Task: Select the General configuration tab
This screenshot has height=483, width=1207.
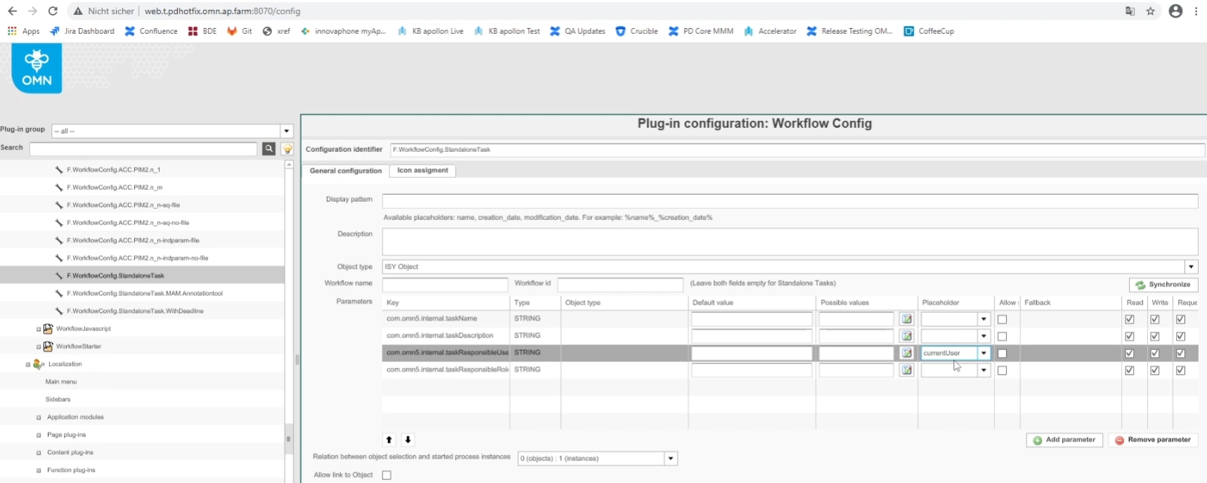Action: (x=345, y=171)
